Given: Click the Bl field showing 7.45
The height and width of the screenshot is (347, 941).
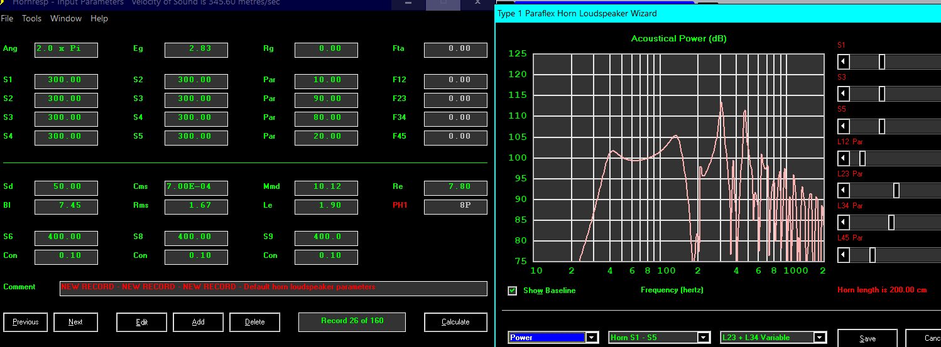Looking at the screenshot, I should pos(66,206).
